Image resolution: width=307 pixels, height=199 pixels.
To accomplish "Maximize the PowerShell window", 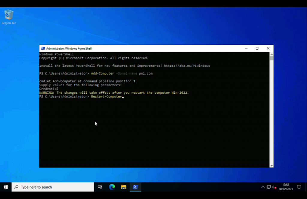I will pyautogui.click(x=257, y=48).
